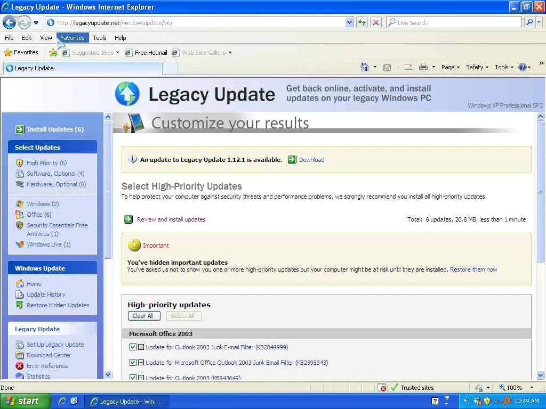Expand details for KB2849999 update
This screenshot has height=409, width=546.
[141, 347]
